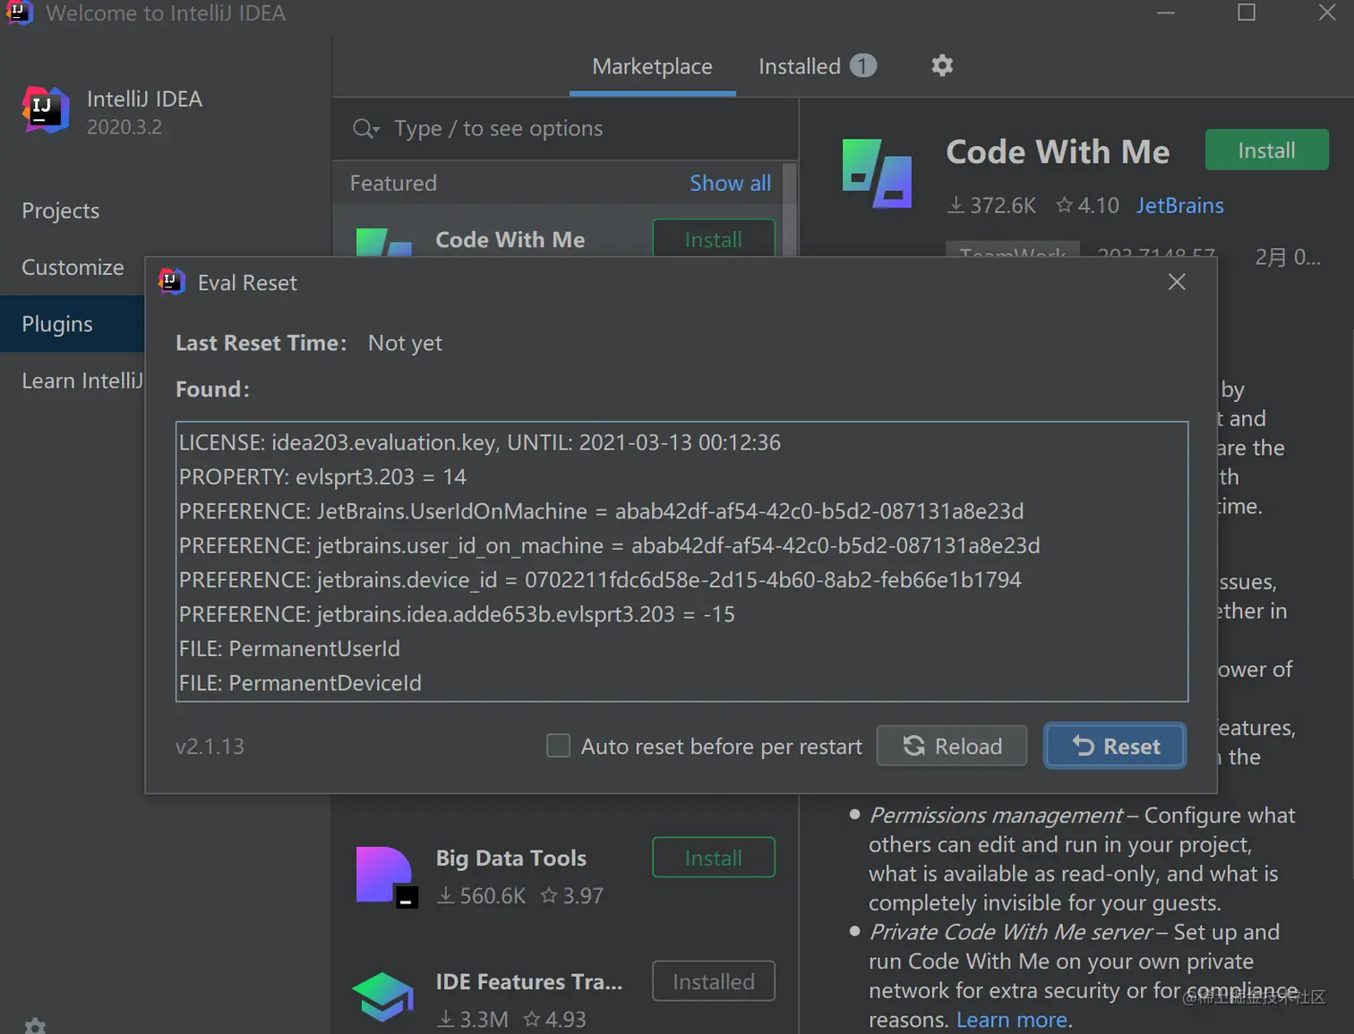Screen dimensions: 1354x1034
Task: Select the evlsprt3.203 = -15 preference line
Action: pos(457,614)
